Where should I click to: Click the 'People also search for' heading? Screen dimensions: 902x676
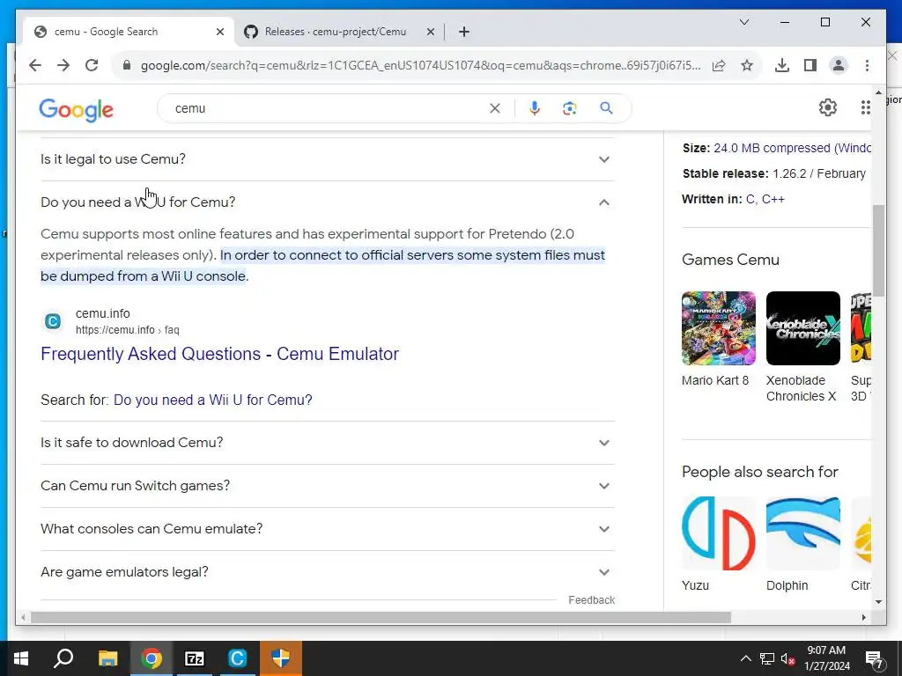[x=760, y=472]
